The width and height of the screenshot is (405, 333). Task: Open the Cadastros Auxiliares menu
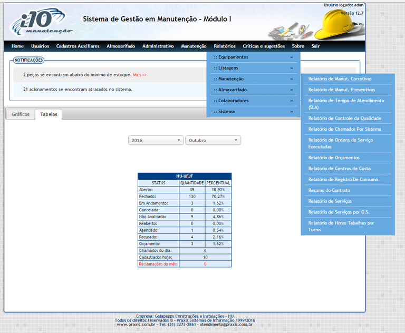pyautogui.click(x=78, y=46)
